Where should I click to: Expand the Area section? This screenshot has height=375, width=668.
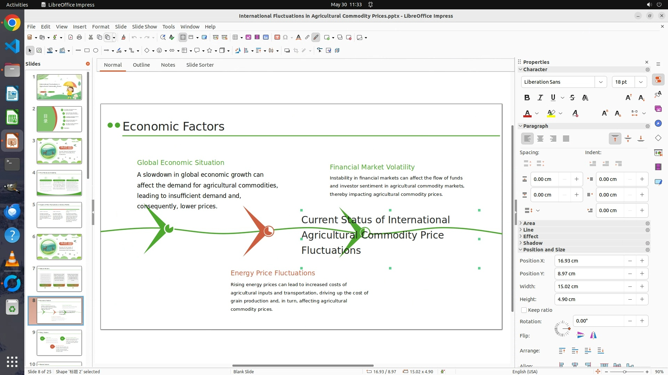click(529, 223)
